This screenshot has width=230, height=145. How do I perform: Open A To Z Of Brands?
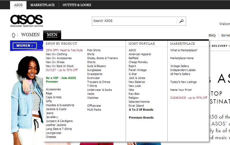141,109
